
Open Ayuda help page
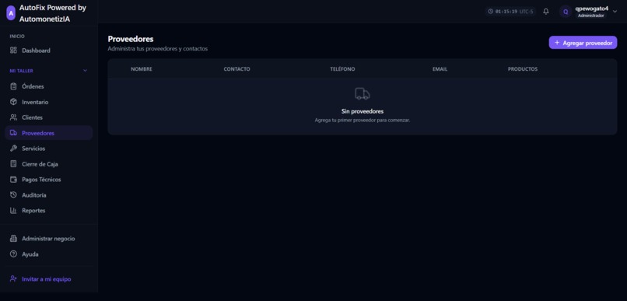[x=49, y=254]
